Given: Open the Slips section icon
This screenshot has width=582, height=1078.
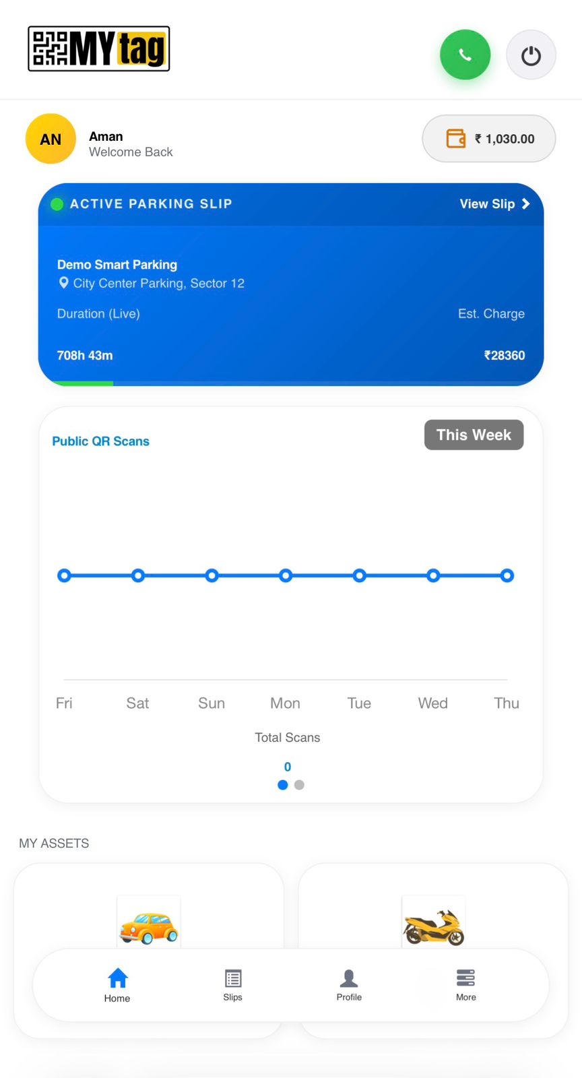Looking at the screenshot, I should [232, 979].
